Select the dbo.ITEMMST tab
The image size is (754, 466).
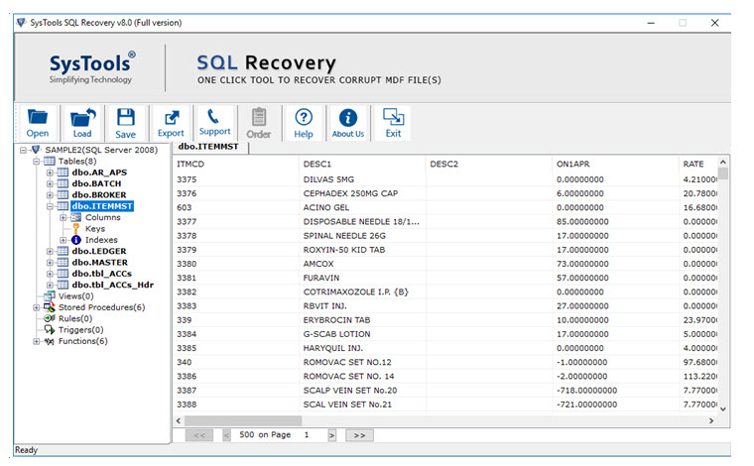click(209, 147)
